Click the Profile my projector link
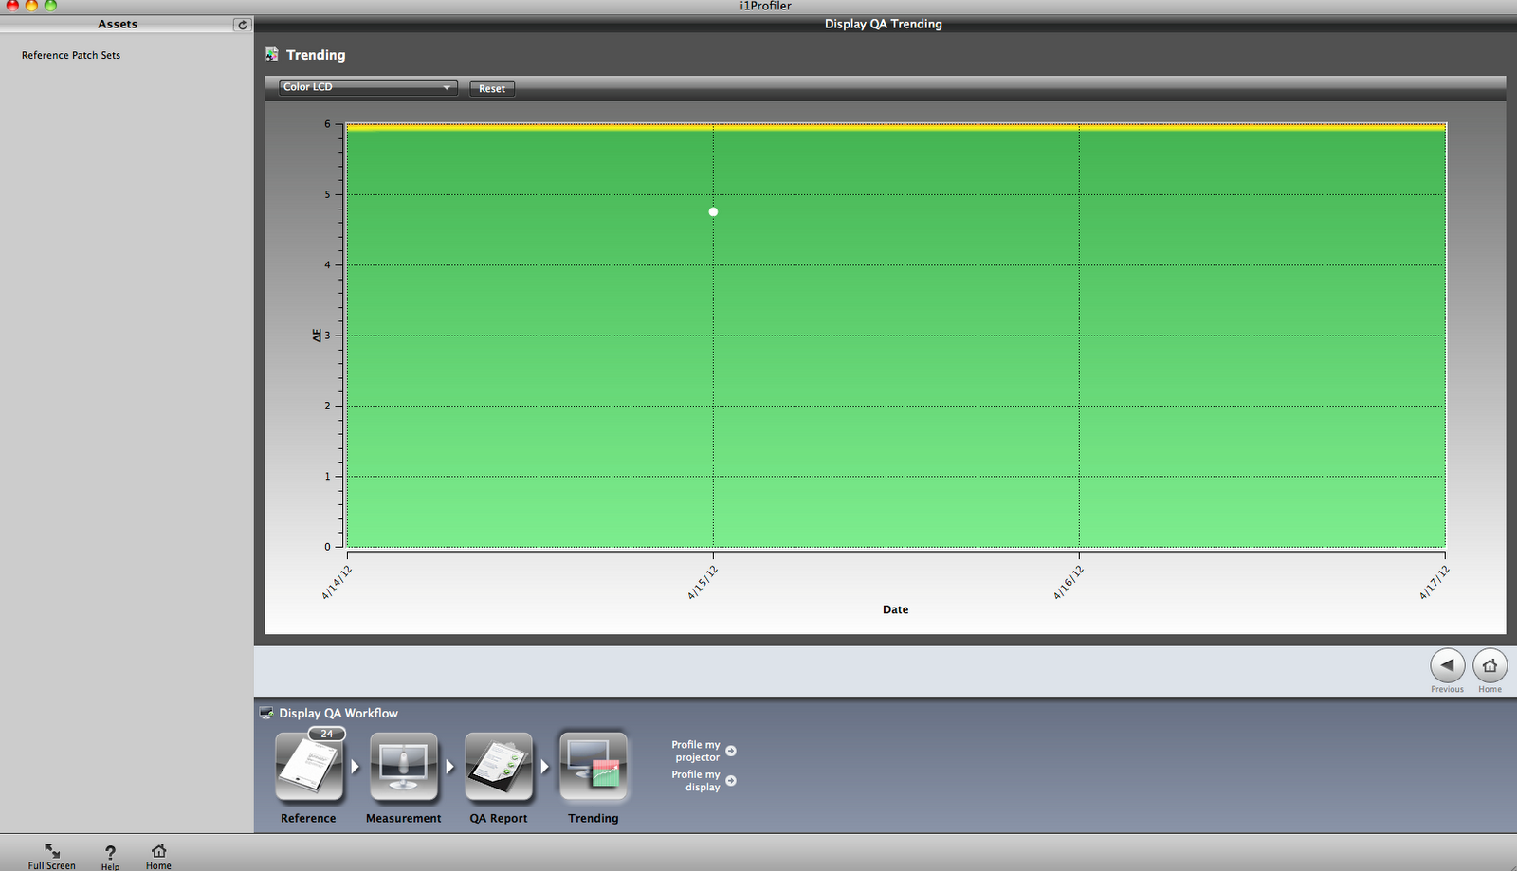This screenshot has height=871, width=1517. [x=697, y=751]
